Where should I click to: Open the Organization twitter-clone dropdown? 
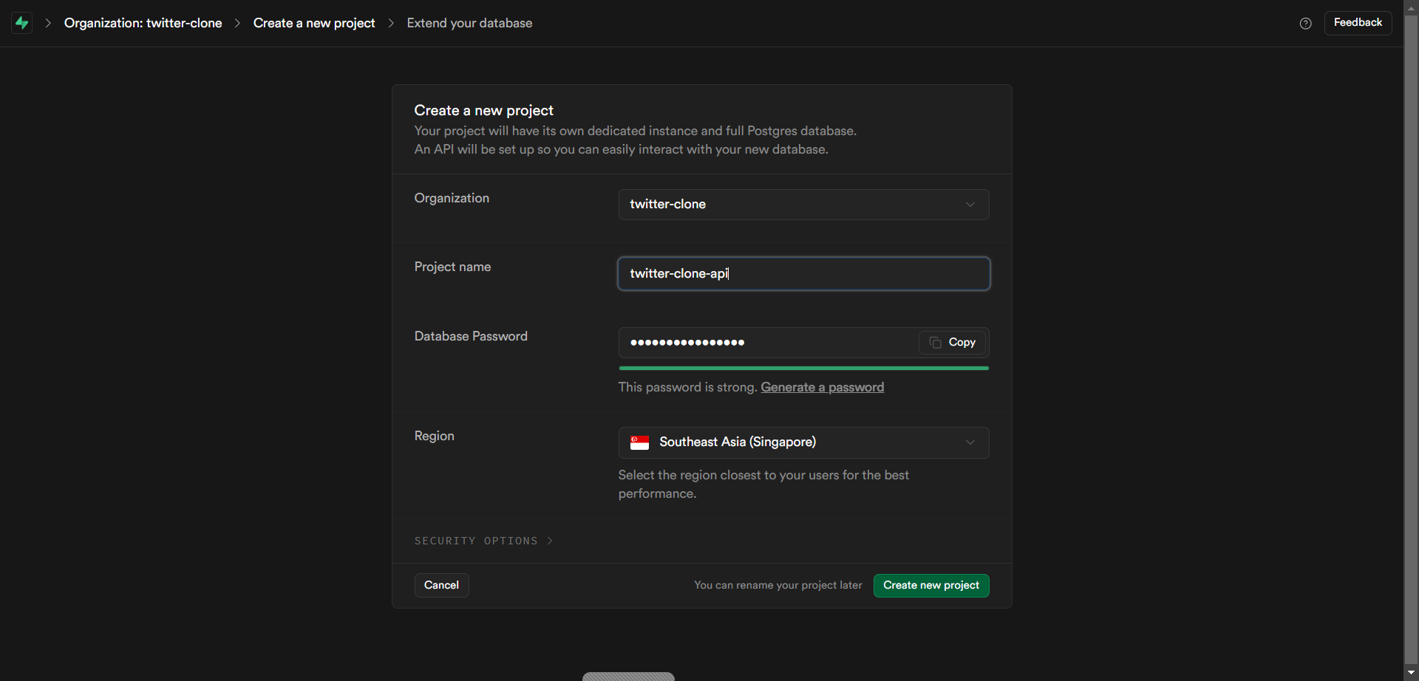[x=803, y=205]
